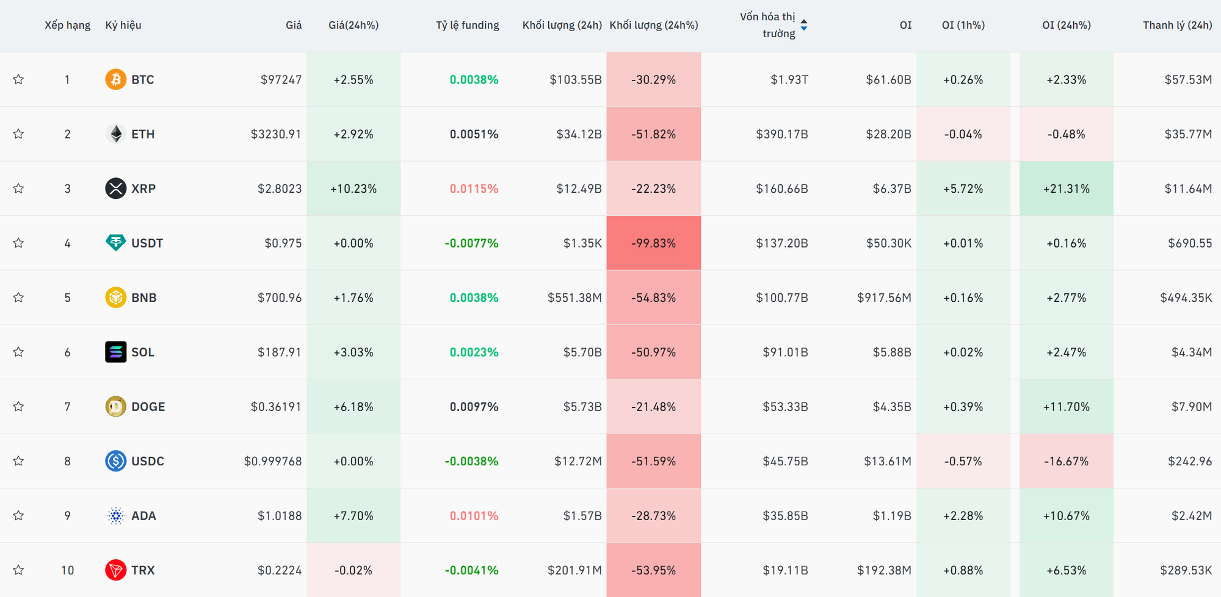Click USDT's red -99.83% volume cell
The image size is (1221, 597).
click(653, 243)
